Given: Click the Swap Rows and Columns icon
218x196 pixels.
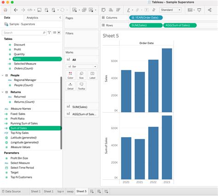Looking at the screenshot, I should [x=103, y=10].
